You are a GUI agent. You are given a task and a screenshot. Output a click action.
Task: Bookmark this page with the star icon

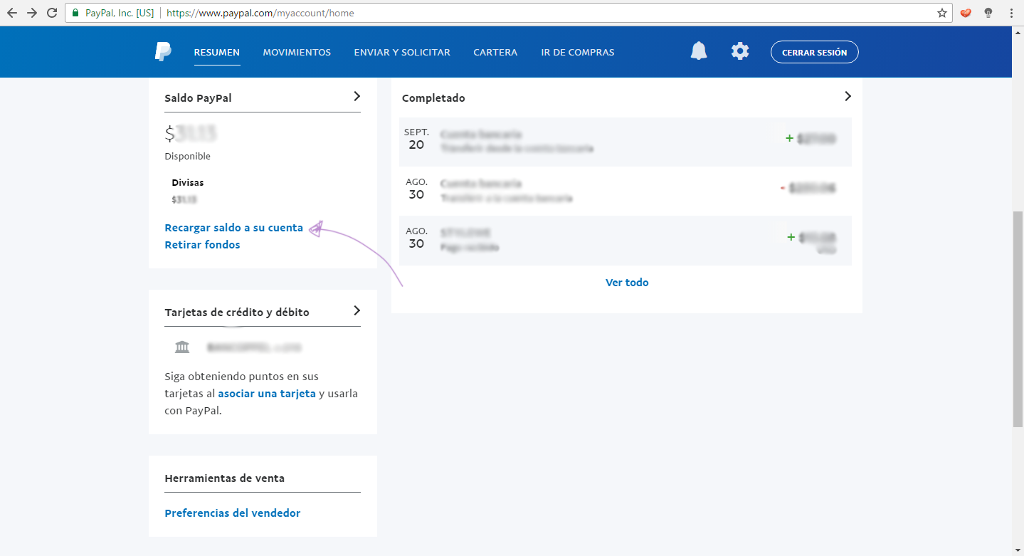[942, 13]
